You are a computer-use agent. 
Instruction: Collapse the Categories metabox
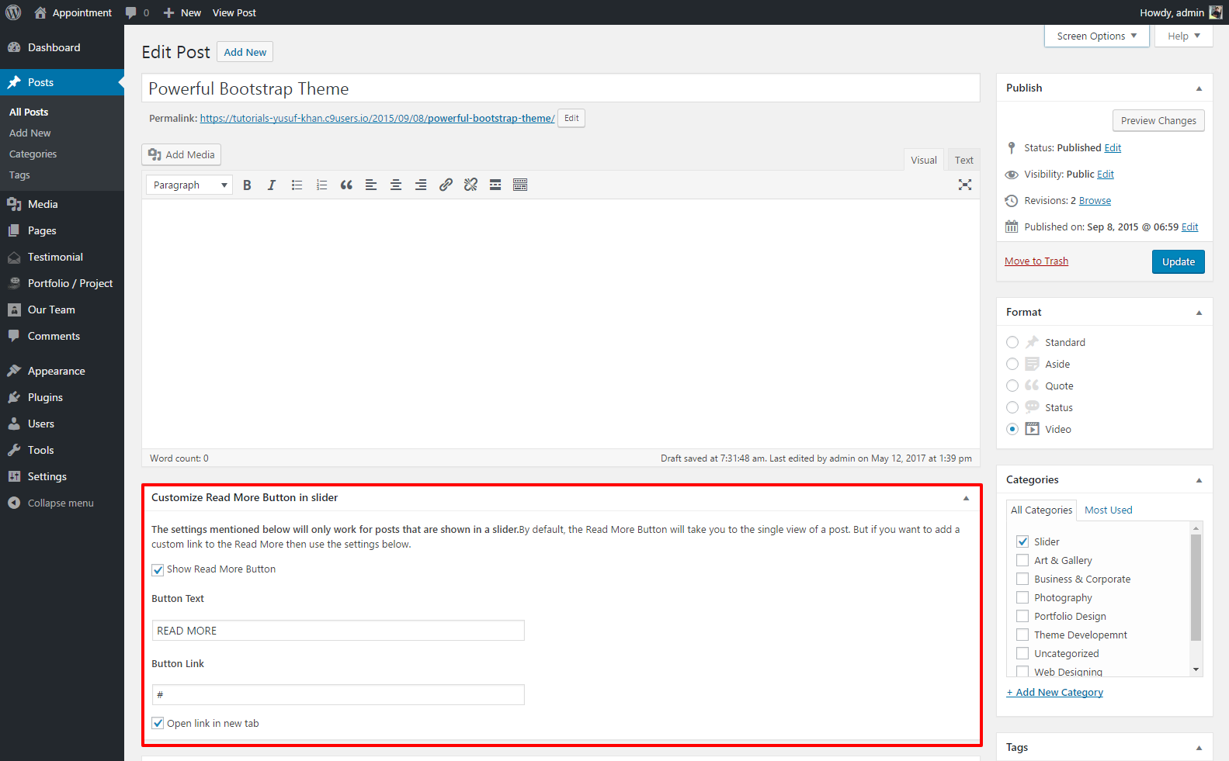tap(1199, 480)
